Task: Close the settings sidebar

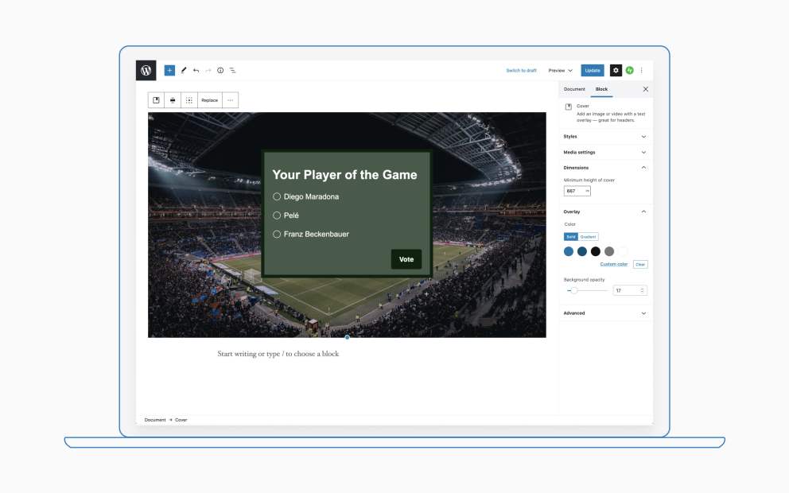Action: (646, 89)
